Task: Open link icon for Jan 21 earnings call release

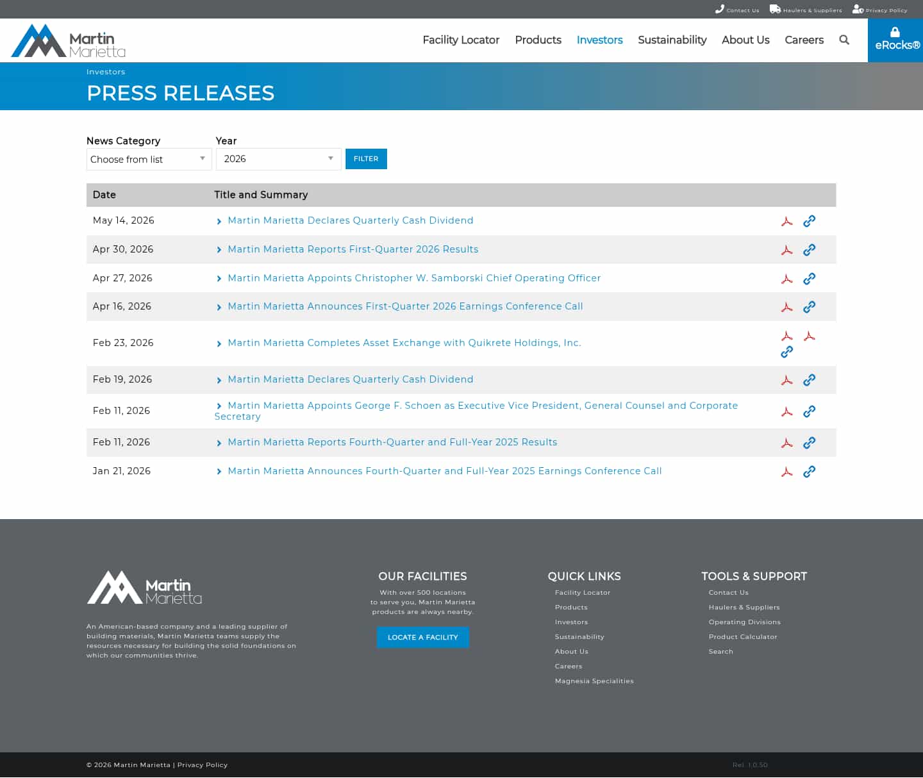Action: 810,472
